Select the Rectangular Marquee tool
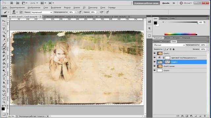This screenshot has width=211, height=118. click(x=4, y=25)
